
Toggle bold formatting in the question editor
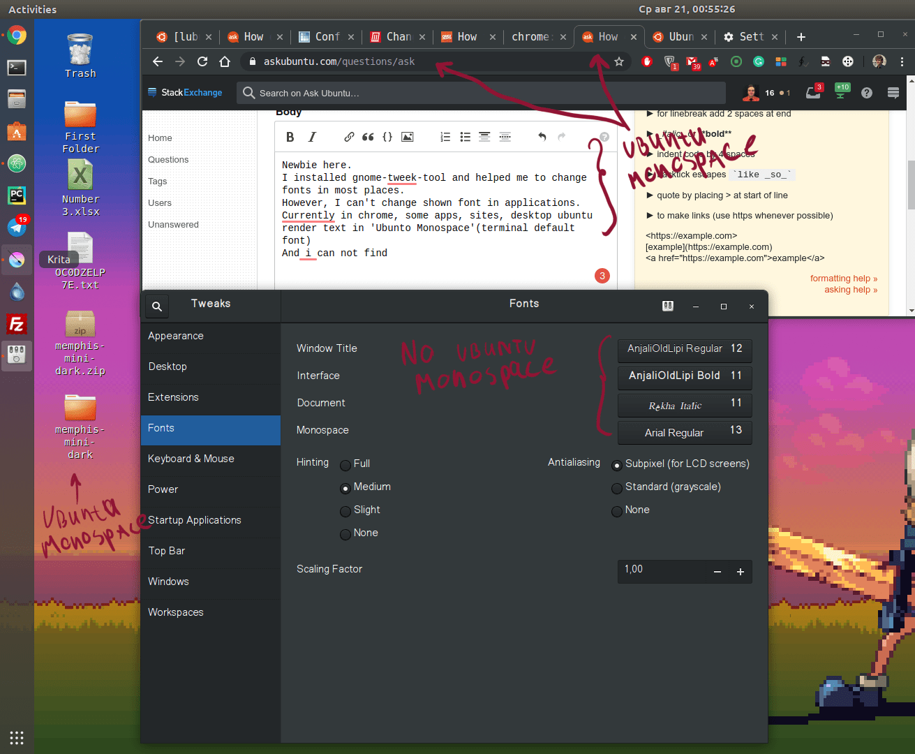pyautogui.click(x=290, y=137)
